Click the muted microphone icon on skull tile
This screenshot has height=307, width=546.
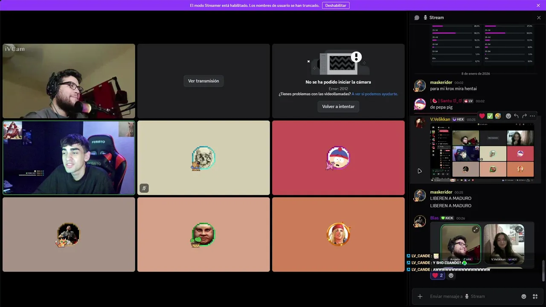point(144,188)
